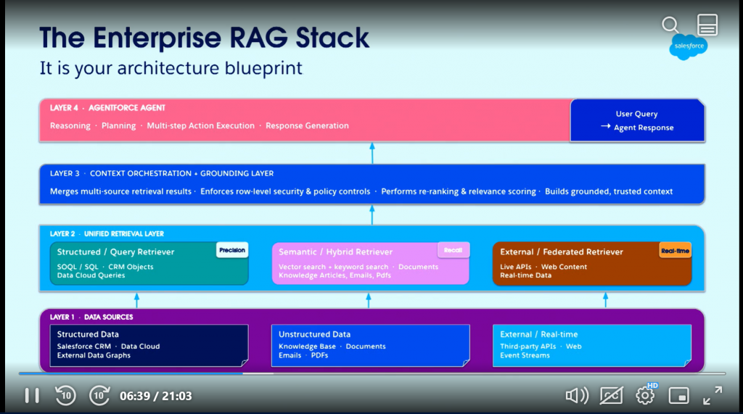The height and width of the screenshot is (414, 743).
Task: Click the 06:39 / 21:03 time display
Action: (156, 395)
